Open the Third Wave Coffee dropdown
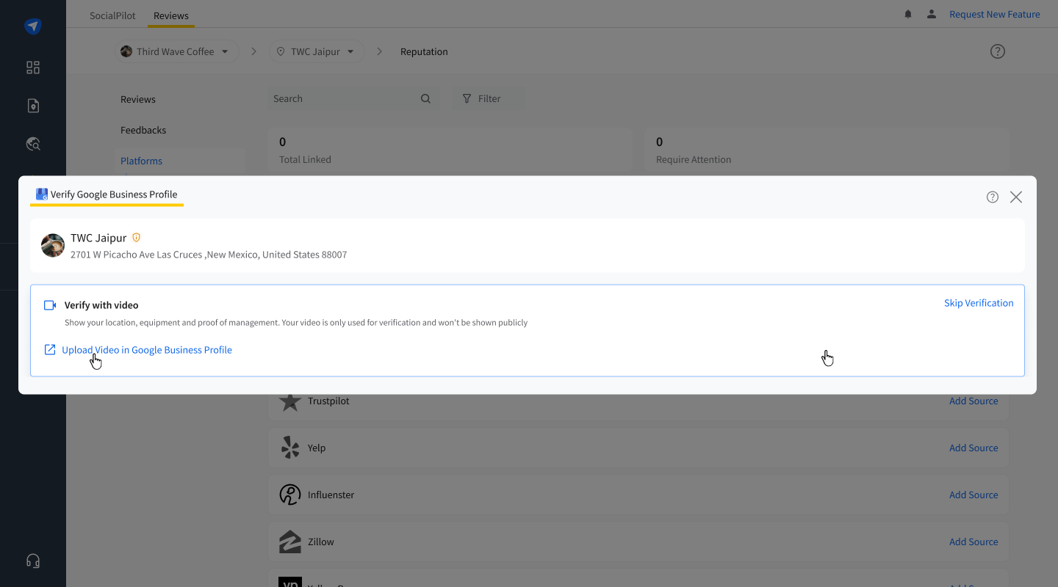 177,51
